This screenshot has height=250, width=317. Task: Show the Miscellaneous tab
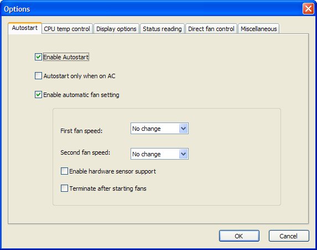[258, 29]
